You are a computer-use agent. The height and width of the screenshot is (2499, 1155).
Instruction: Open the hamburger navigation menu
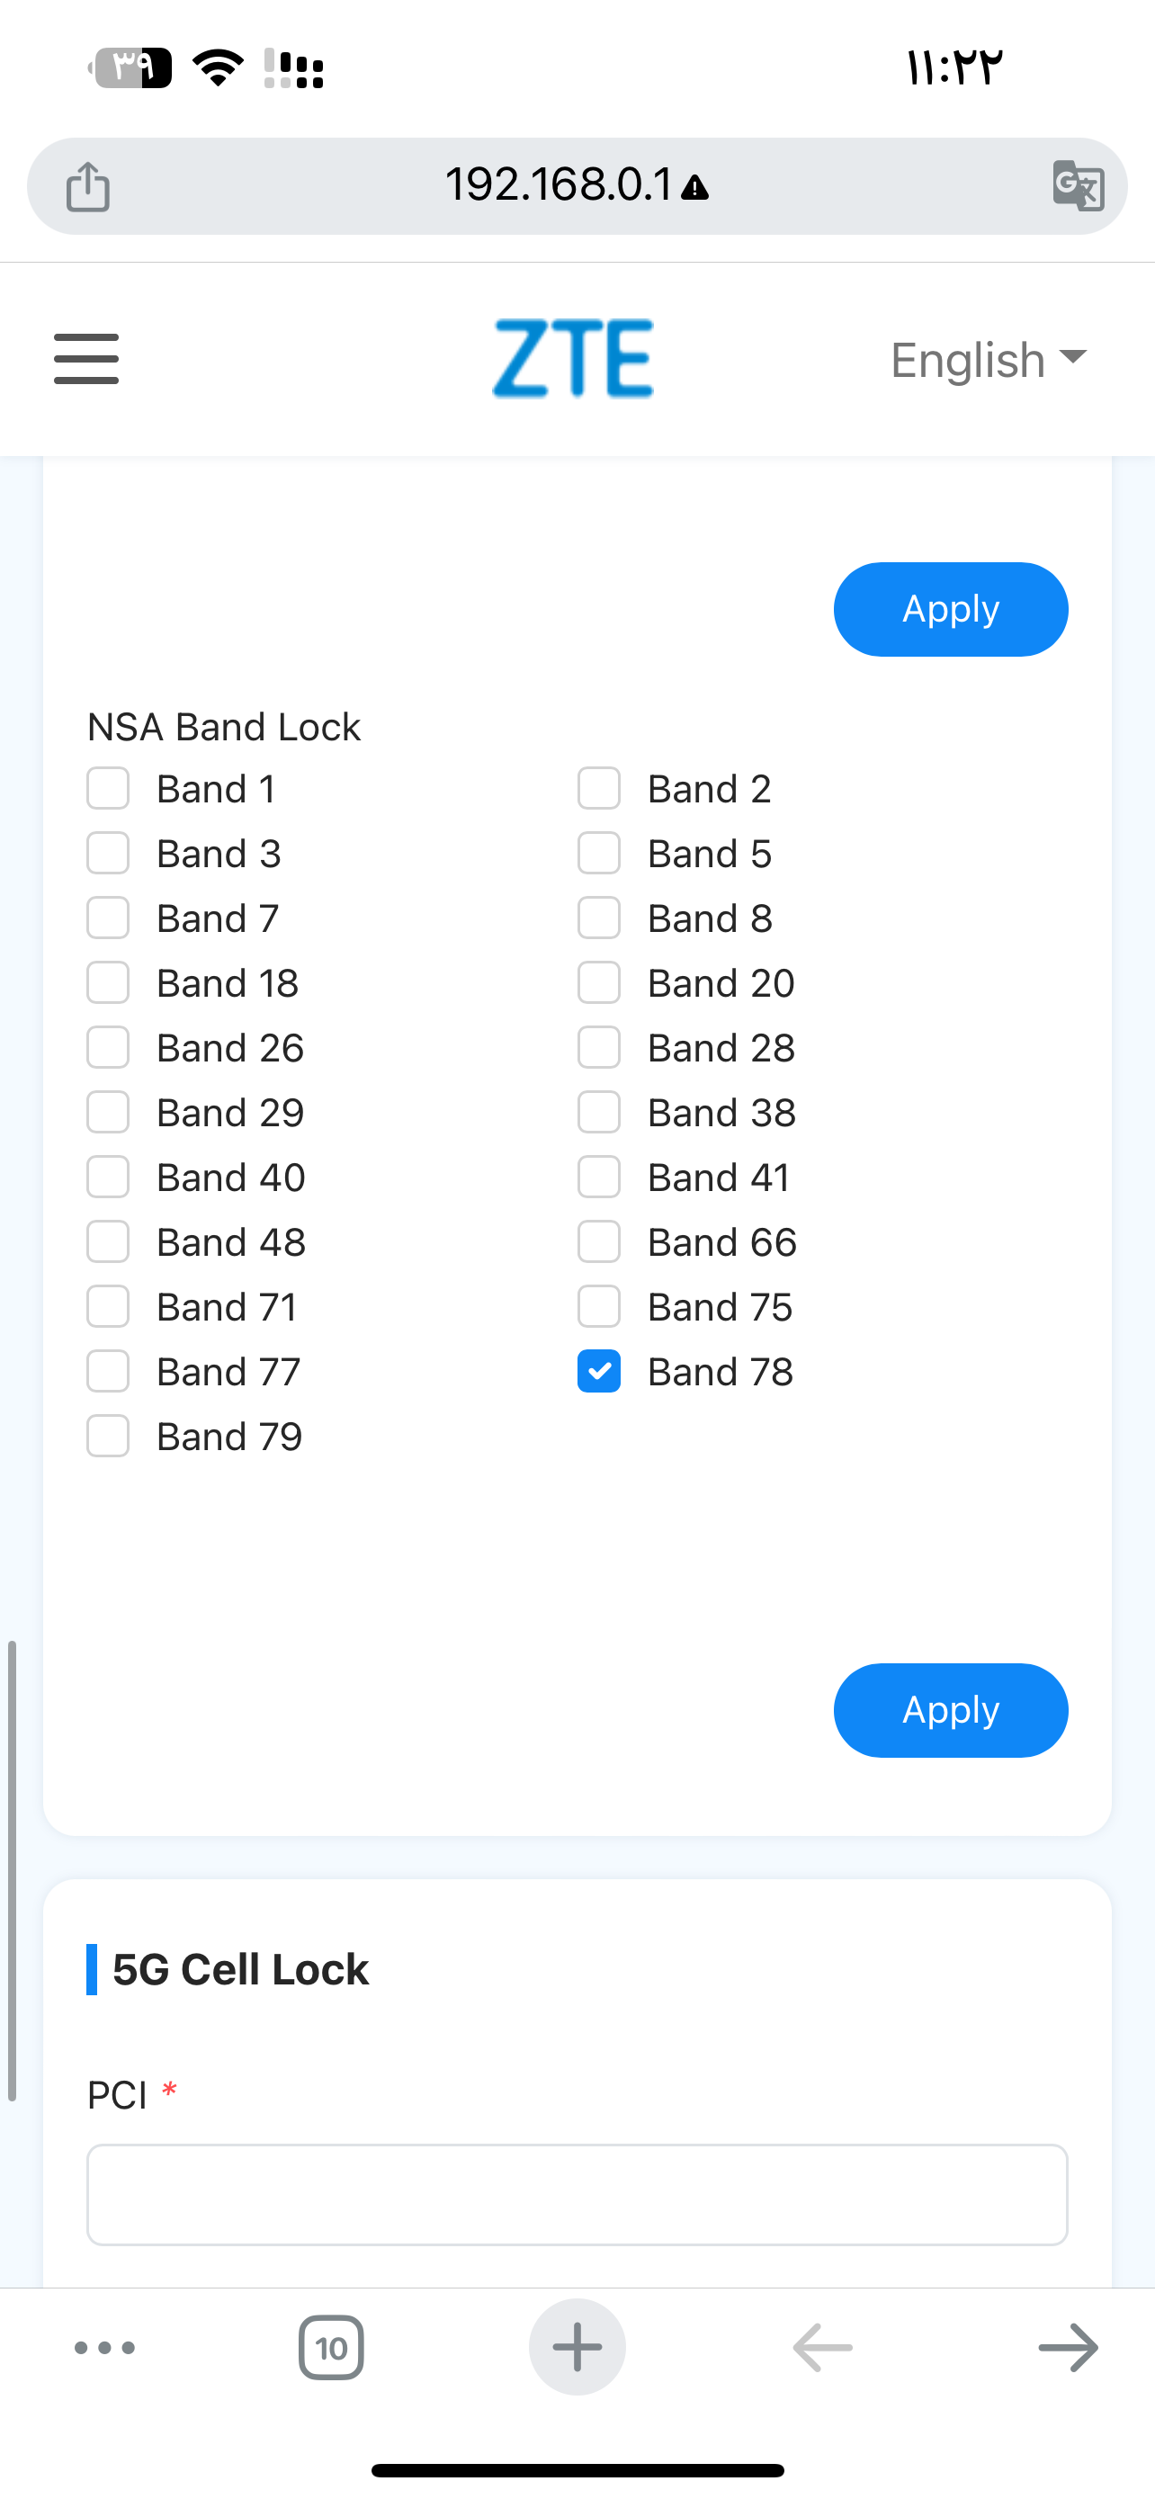86,359
